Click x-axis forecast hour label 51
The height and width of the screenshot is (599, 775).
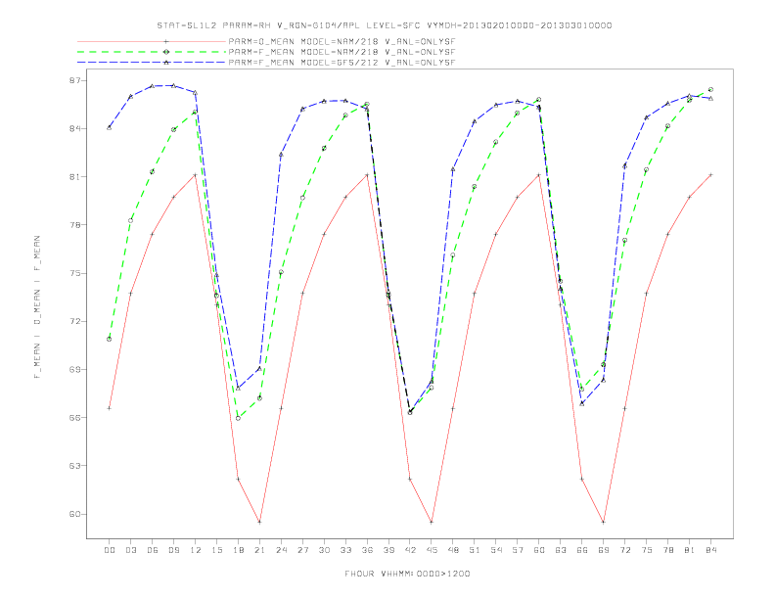pyautogui.click(x=475, y=550)
